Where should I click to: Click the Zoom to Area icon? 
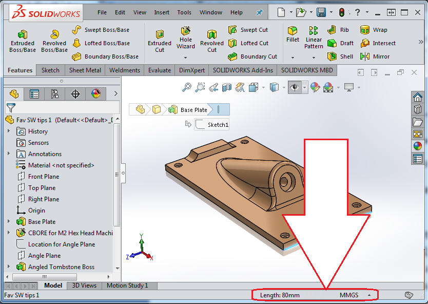[x=200, y=87]
